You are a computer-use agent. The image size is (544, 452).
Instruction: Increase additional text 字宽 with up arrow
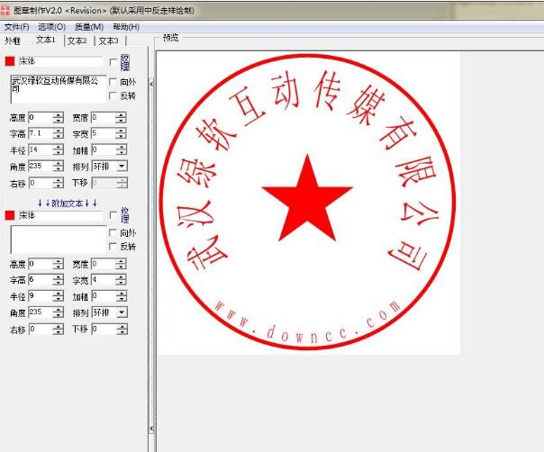pos(122,276)
